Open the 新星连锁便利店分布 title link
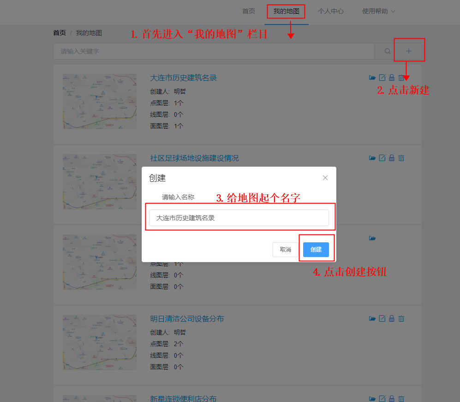The height and width of the screenshot is (402, 460). [x=183, y=398]
